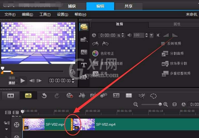This screenshot has height=138, width=199.
Task: Adjust the volume 100 spinner arrows
Action: (x=146, y=35)
